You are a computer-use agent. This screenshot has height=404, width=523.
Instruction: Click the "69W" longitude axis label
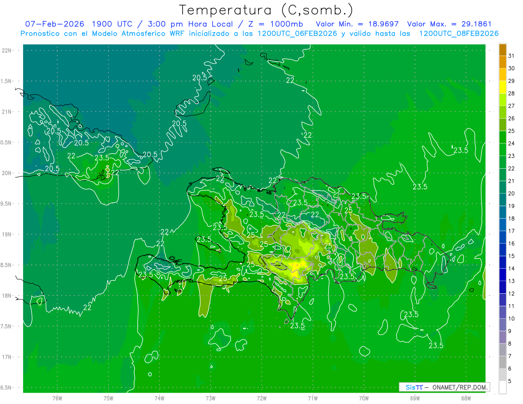415,398
